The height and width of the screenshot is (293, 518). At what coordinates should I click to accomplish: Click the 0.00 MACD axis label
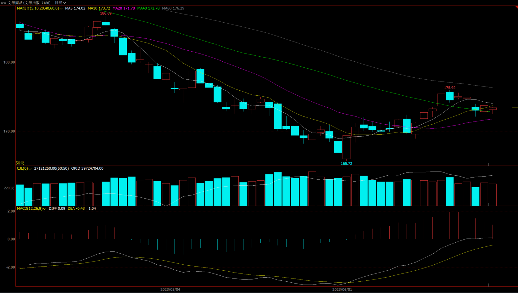11,239
